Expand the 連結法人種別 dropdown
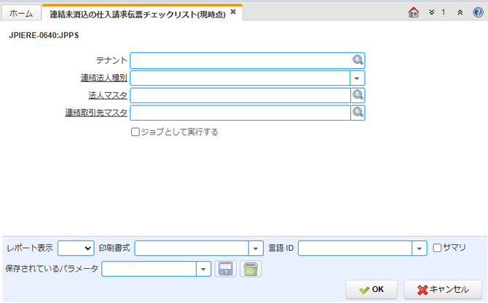 357,78
